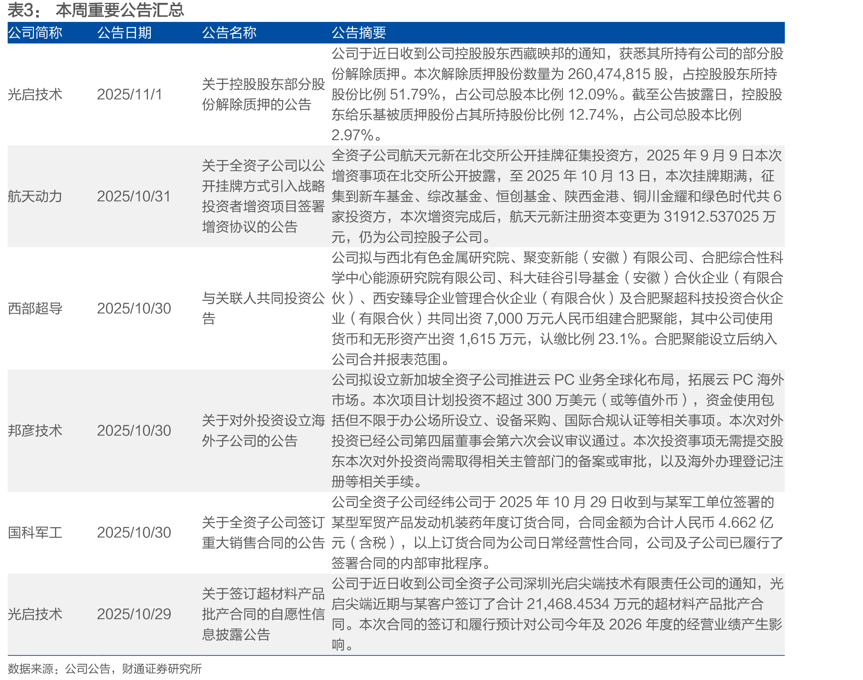This screenshot has width=863, height=680.
Task: Click the summary mentioning 21,468.4534 万元
Action: pyautogui.click(x=558, y=614)
